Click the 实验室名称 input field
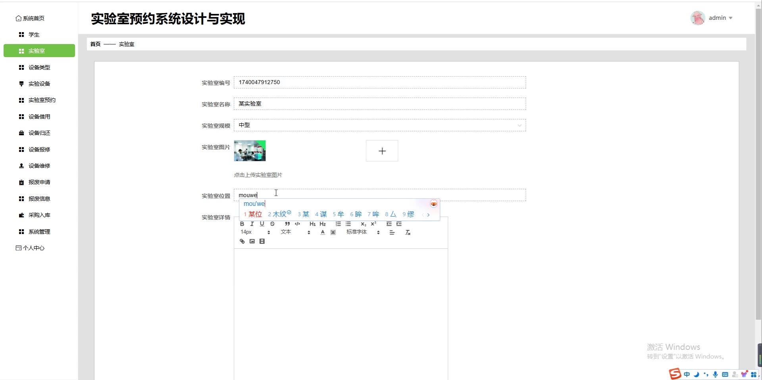This screenshot has width=762, height=380. click(x=379, y=104)
